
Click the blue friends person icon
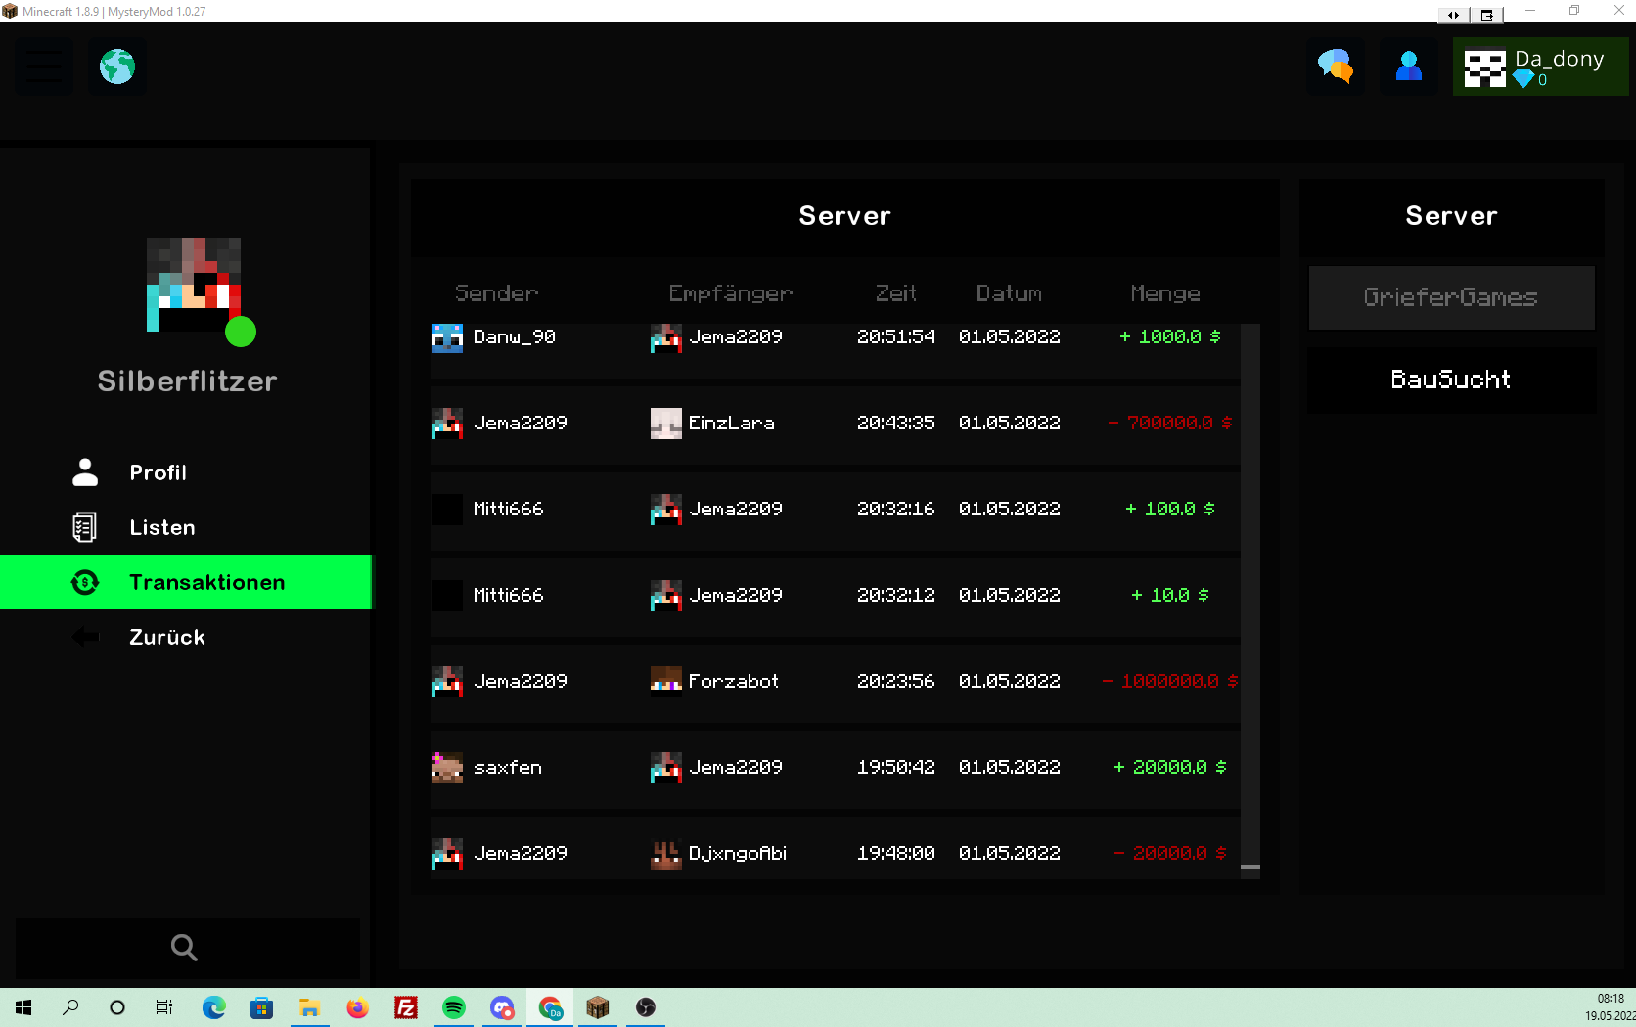point(1409,67)
